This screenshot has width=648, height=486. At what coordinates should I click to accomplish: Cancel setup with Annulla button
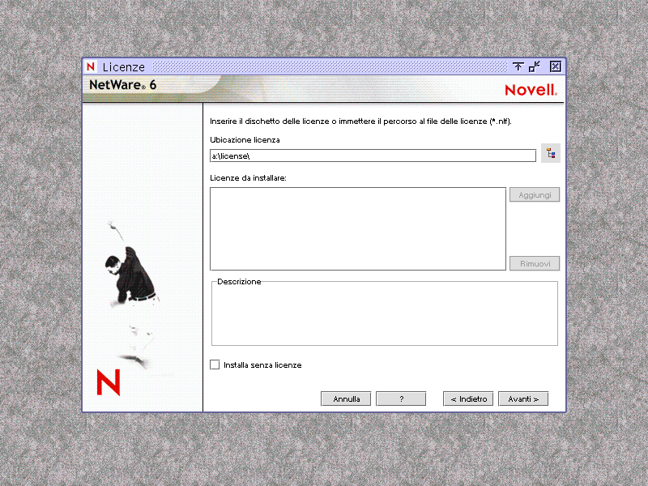(346, 399)
